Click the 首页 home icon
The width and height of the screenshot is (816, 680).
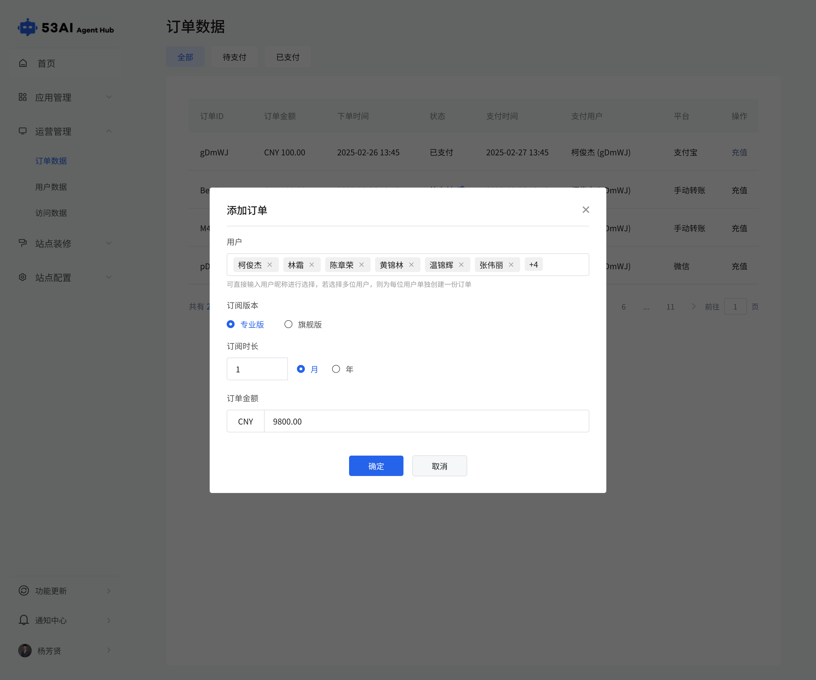tap(23, 63)
